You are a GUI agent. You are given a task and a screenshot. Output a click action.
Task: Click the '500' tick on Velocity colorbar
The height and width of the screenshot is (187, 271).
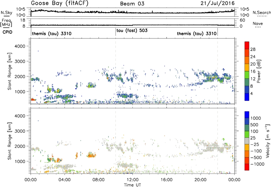click(254, 125)
